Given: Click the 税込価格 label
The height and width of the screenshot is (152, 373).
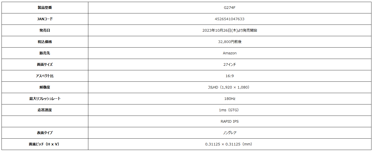Looking at the screenshot, I should coord(45,42).
